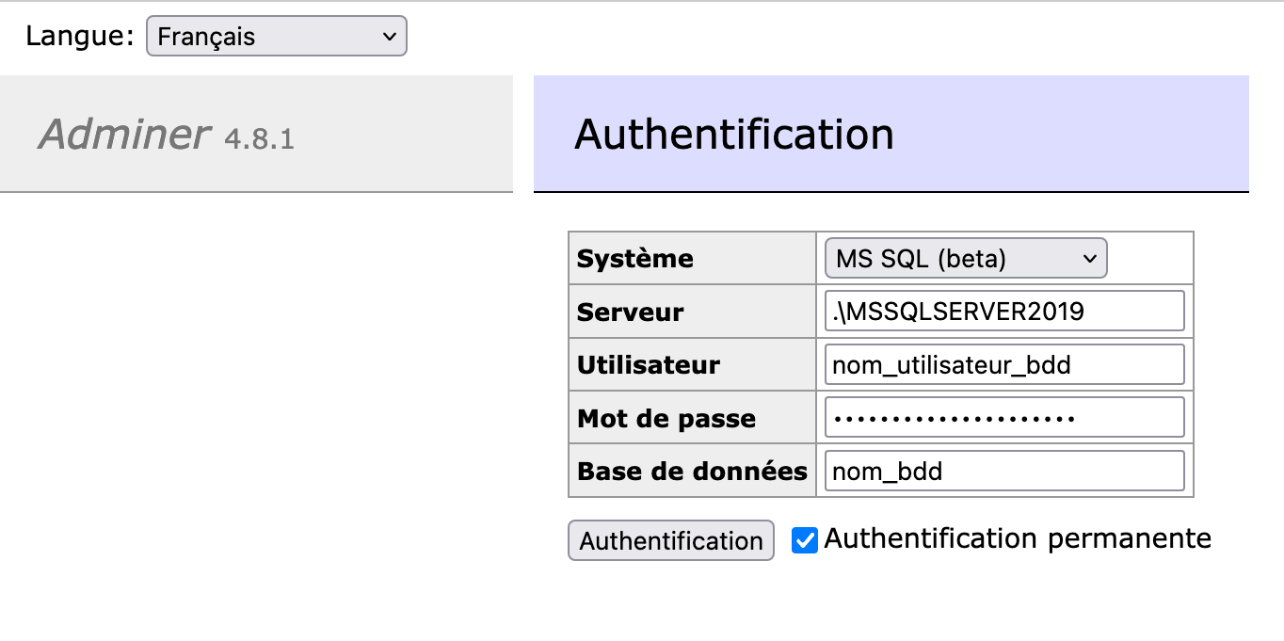
Task: Click the Authentification page heading
Action: [x=734, y=135]
